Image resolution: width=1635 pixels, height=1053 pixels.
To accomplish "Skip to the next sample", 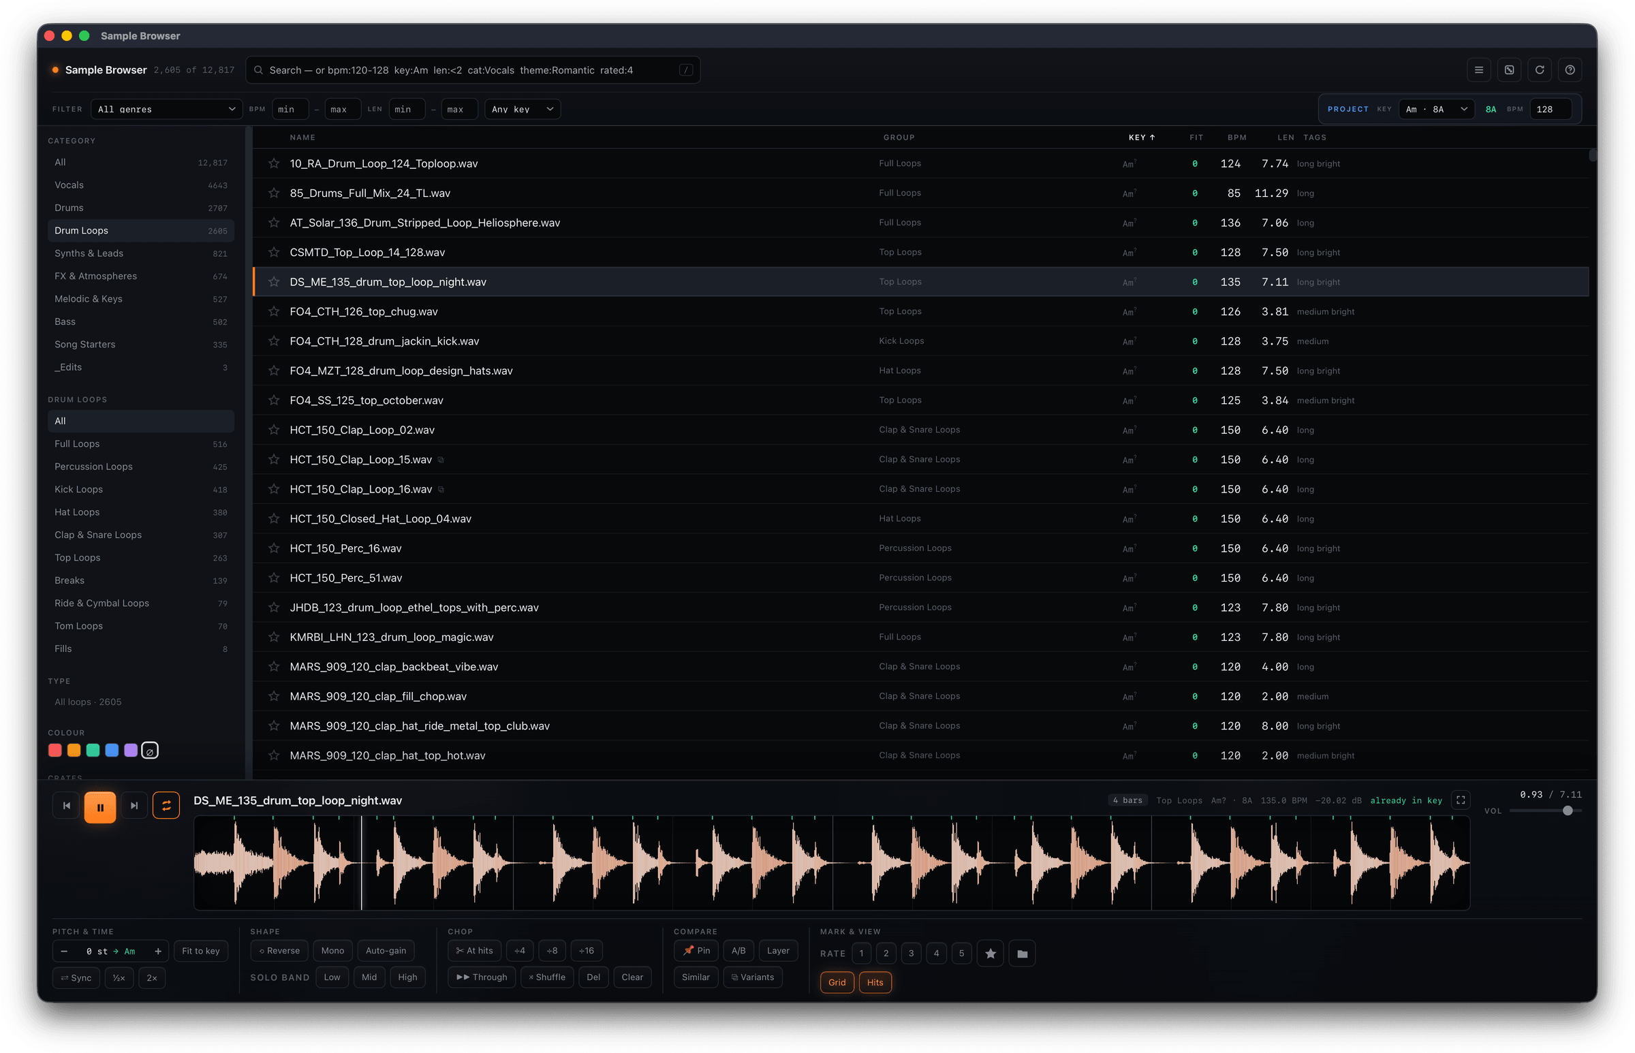I will pyautogui.click(x=134, y=806).
